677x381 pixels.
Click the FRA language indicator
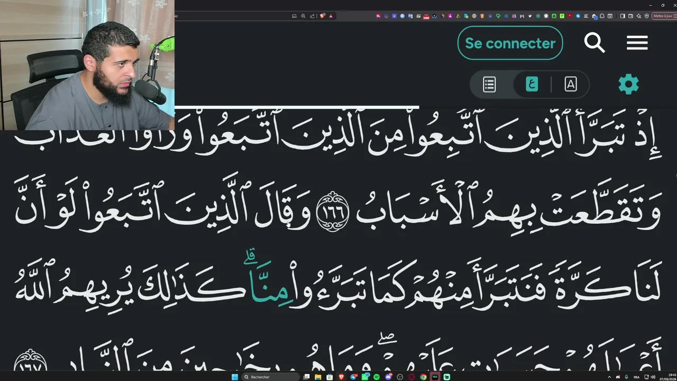pos(636,377)
